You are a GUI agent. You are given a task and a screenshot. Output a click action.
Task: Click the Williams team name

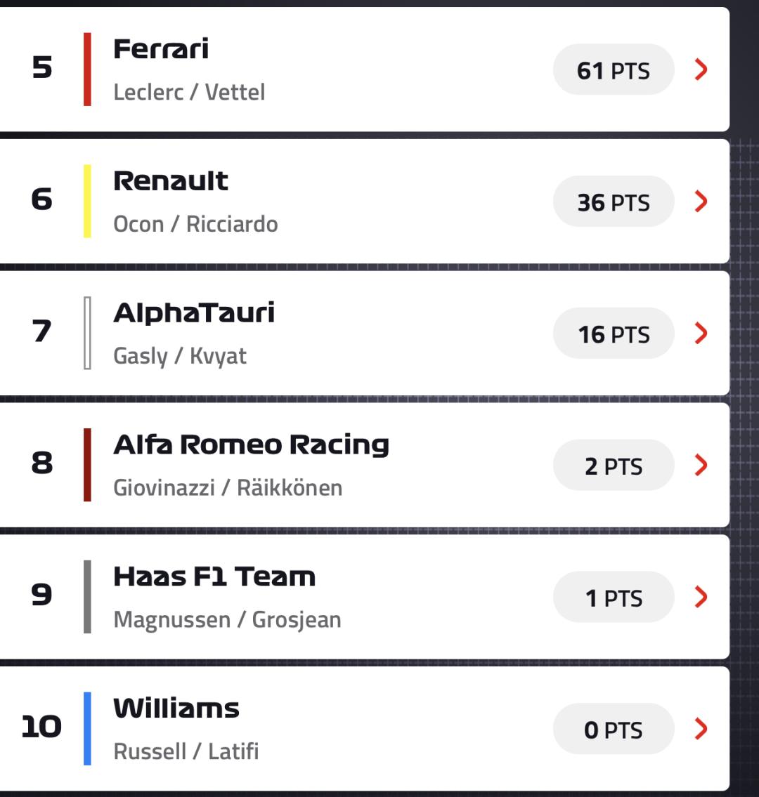(176, 709)
